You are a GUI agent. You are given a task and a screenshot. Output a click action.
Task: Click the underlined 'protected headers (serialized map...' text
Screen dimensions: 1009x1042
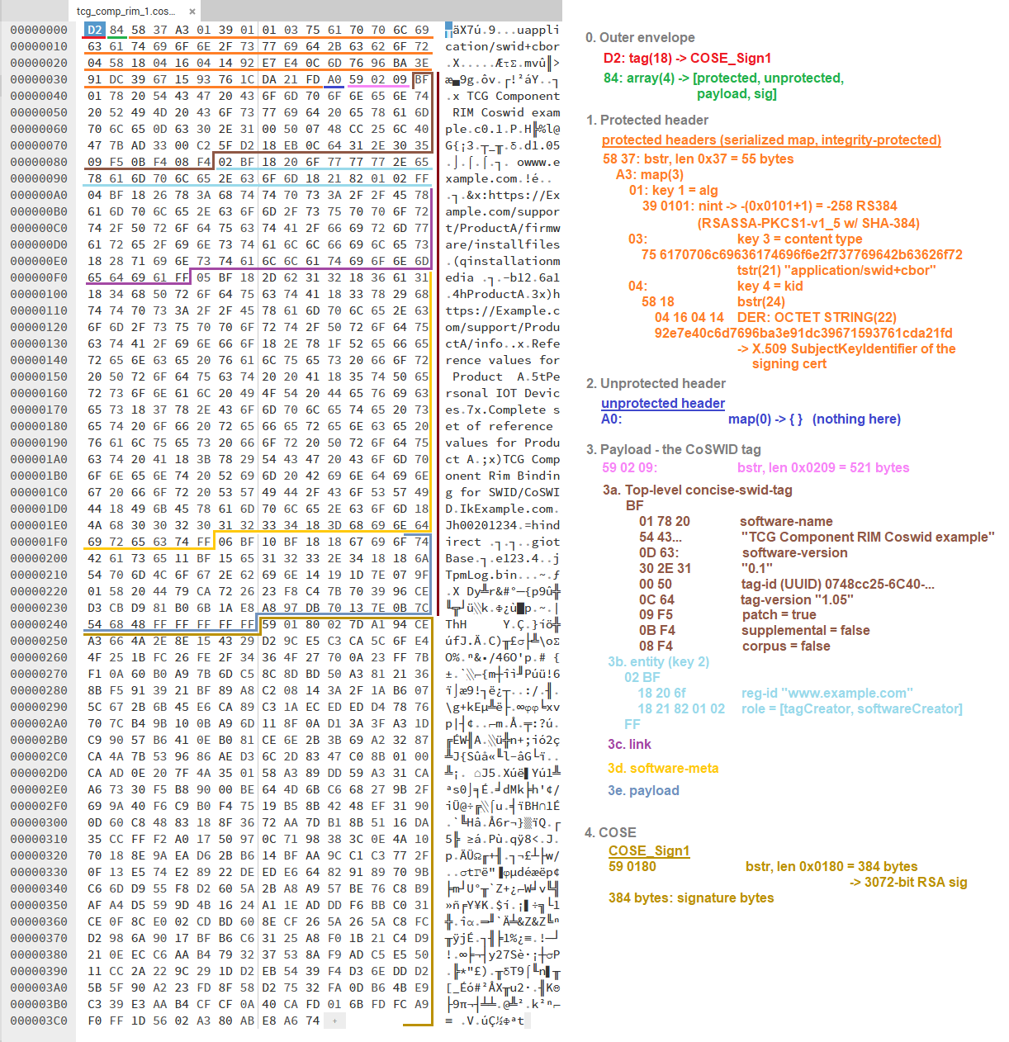point(771,140)
